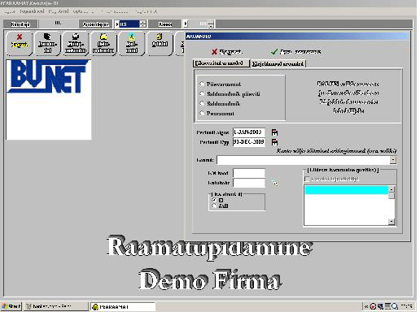Click the list box scroll up arrow
The image size is (420, 316).
tap(392, 189)
